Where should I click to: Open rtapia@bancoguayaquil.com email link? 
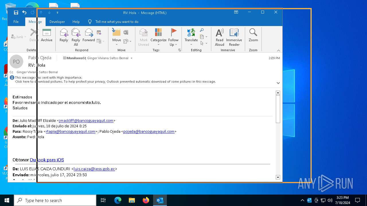[x=71, y=131]
